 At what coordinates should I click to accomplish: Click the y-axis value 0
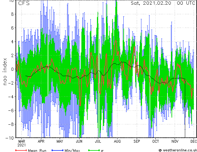tap(12, 69)
